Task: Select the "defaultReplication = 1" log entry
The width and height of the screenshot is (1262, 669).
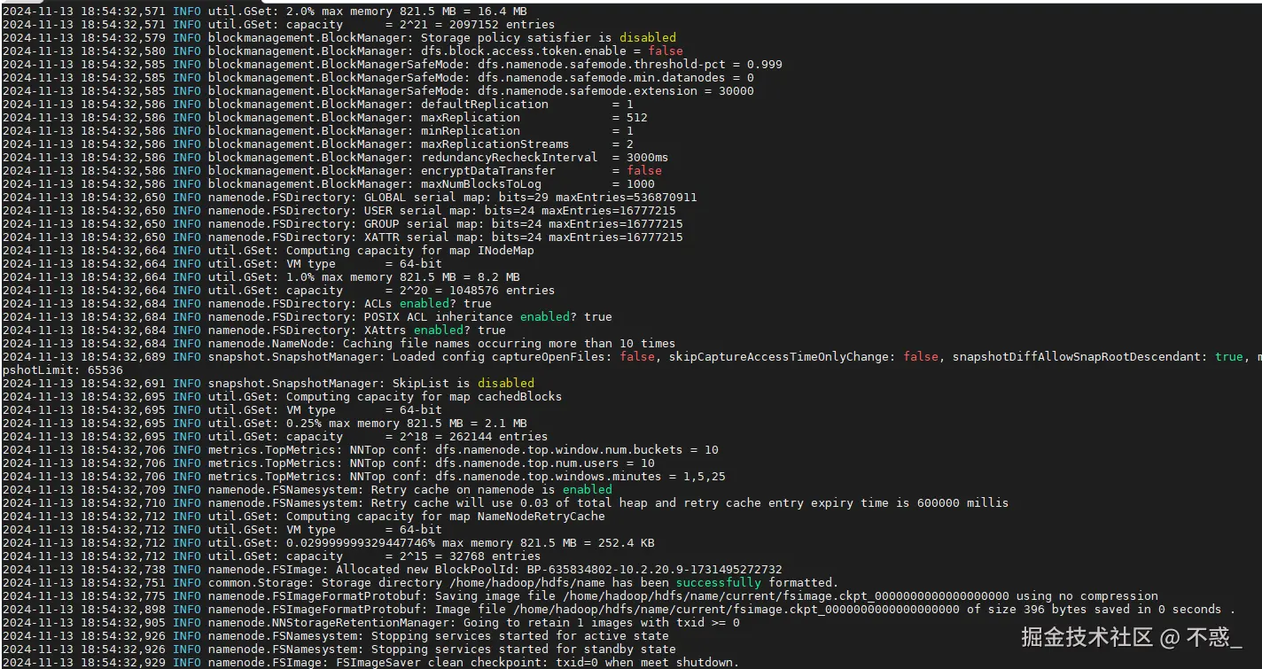Action: (x=317, y=105)
